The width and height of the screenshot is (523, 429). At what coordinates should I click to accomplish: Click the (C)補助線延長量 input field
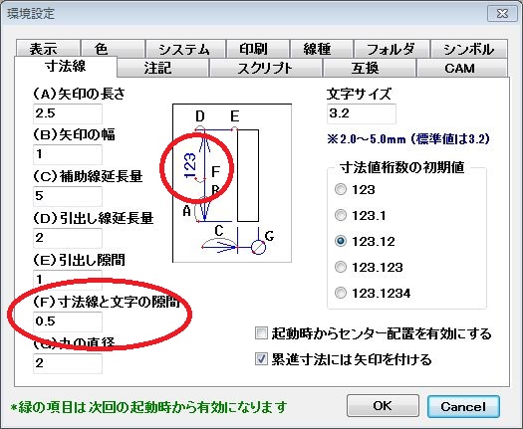pos(68,196)
